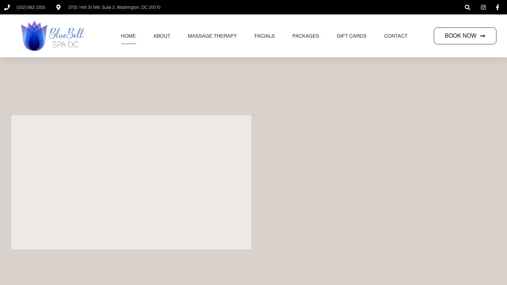The image size is (507, 285).
Task: Click the blue tulip flower logo
Action: (x=34, y=36)
